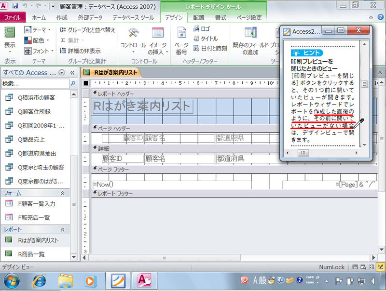Switch to the 外部データ ribbon tab
Viewport: 386px width, 291px height.
pos(90,17)
